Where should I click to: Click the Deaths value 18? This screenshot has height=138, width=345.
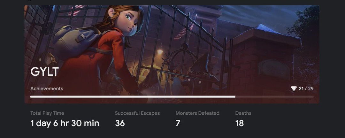click(239, 123)
